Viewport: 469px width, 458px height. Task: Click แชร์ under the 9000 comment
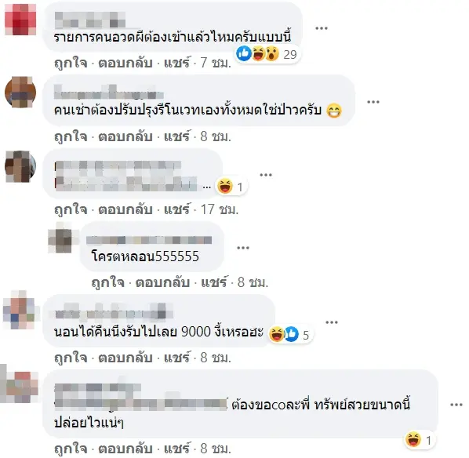pos(176,358)
